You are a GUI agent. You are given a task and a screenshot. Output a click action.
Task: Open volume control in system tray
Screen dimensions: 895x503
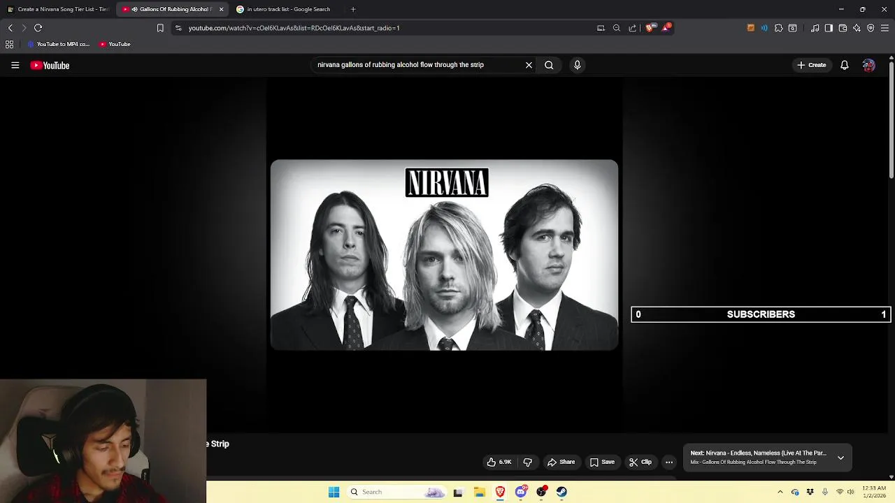click(x=850, y=492)
